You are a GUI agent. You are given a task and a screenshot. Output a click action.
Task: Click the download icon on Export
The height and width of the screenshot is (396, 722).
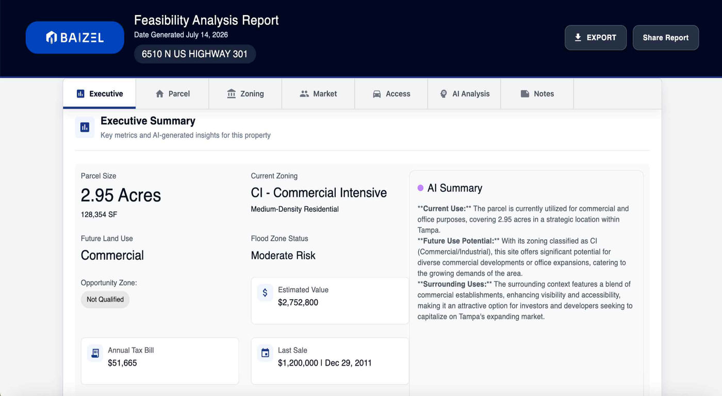578,38
